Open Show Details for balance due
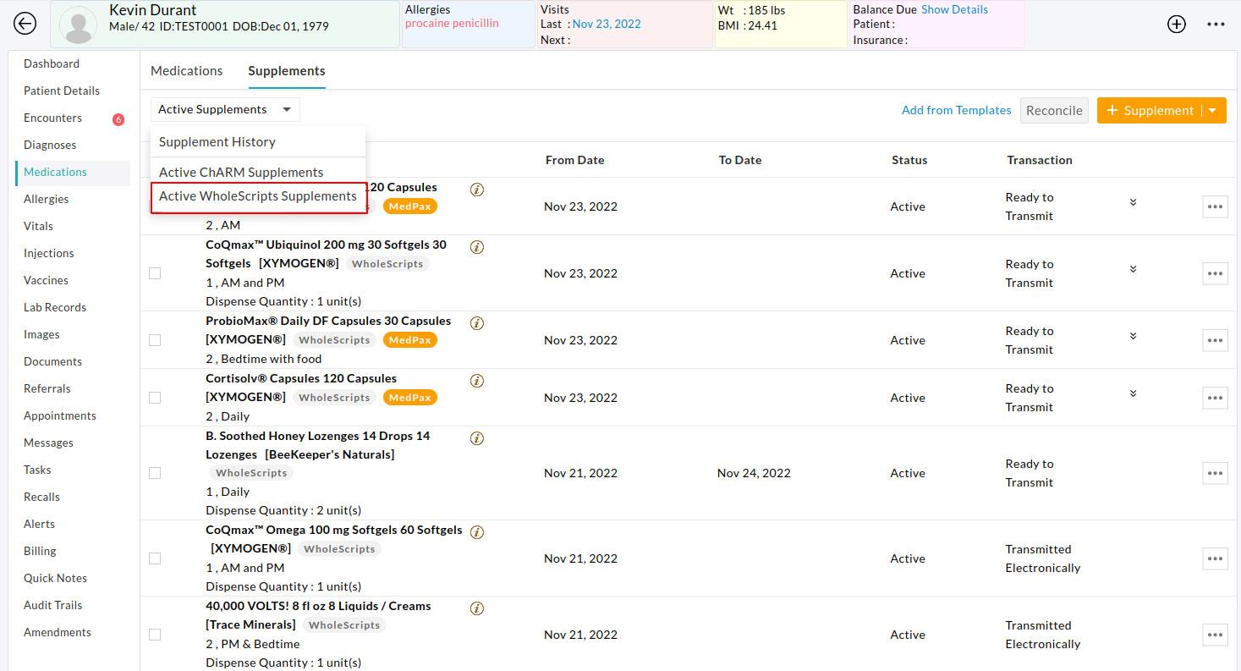Viewport: 1241px width, 671px height. (x=954, y=10)
